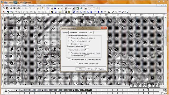Toggle the lower checkbox above the OK button
Screen dimensions: 169x95
tap(77, 64)
